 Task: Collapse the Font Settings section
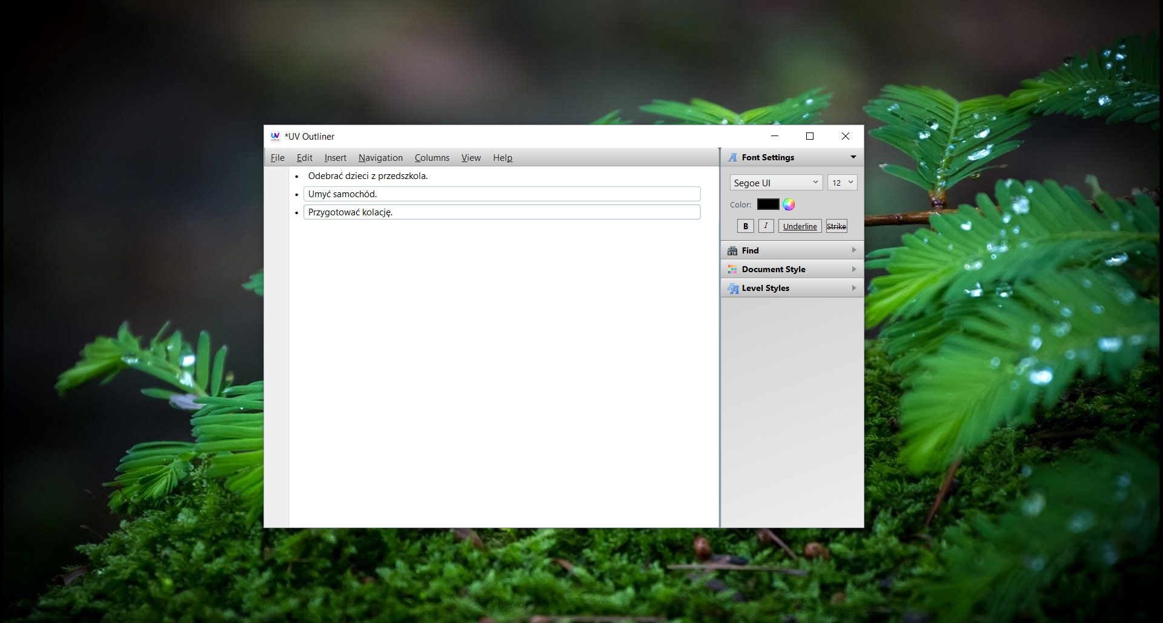point(853,157)
